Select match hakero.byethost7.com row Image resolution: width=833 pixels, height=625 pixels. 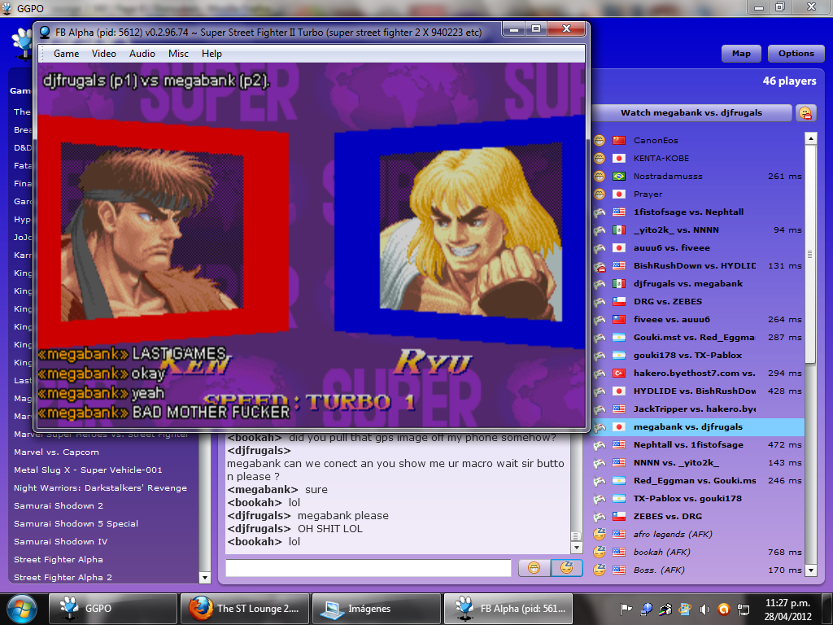coord(698,373)
